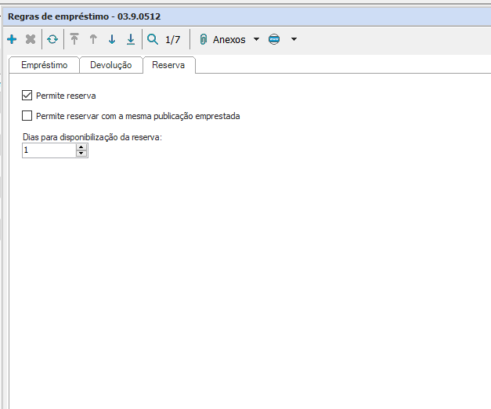Open the dropdown arrow beside the blue round icon

click(294, 39)
